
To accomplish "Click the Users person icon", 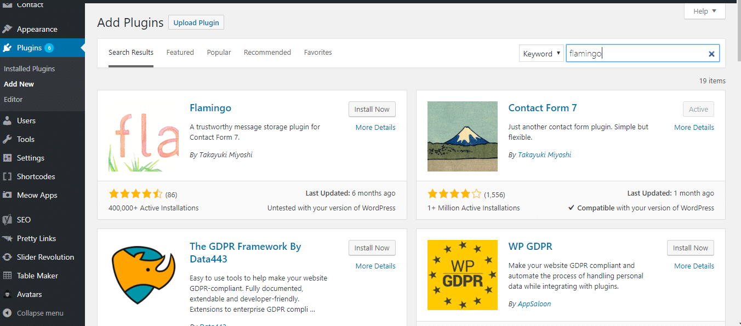I will point(7,121).
